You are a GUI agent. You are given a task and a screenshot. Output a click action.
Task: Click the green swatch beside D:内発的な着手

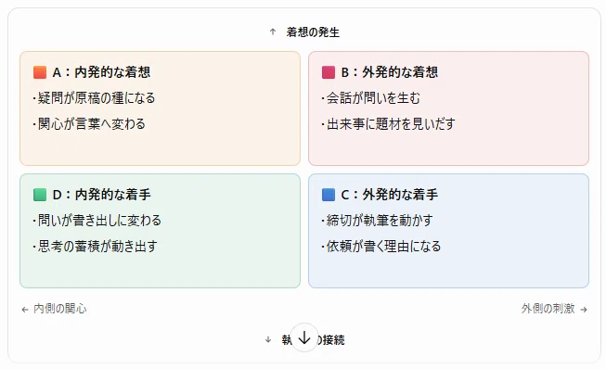click(x=40, y=195)
